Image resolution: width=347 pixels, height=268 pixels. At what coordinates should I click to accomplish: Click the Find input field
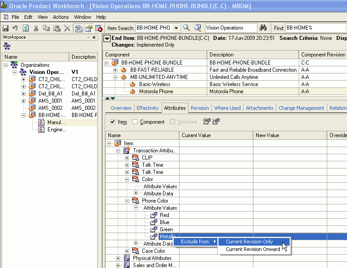(316, 28)
